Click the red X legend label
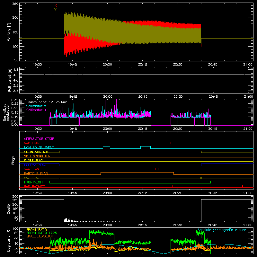The width and height of the screenshot is (257, 257). pos(56,6)
